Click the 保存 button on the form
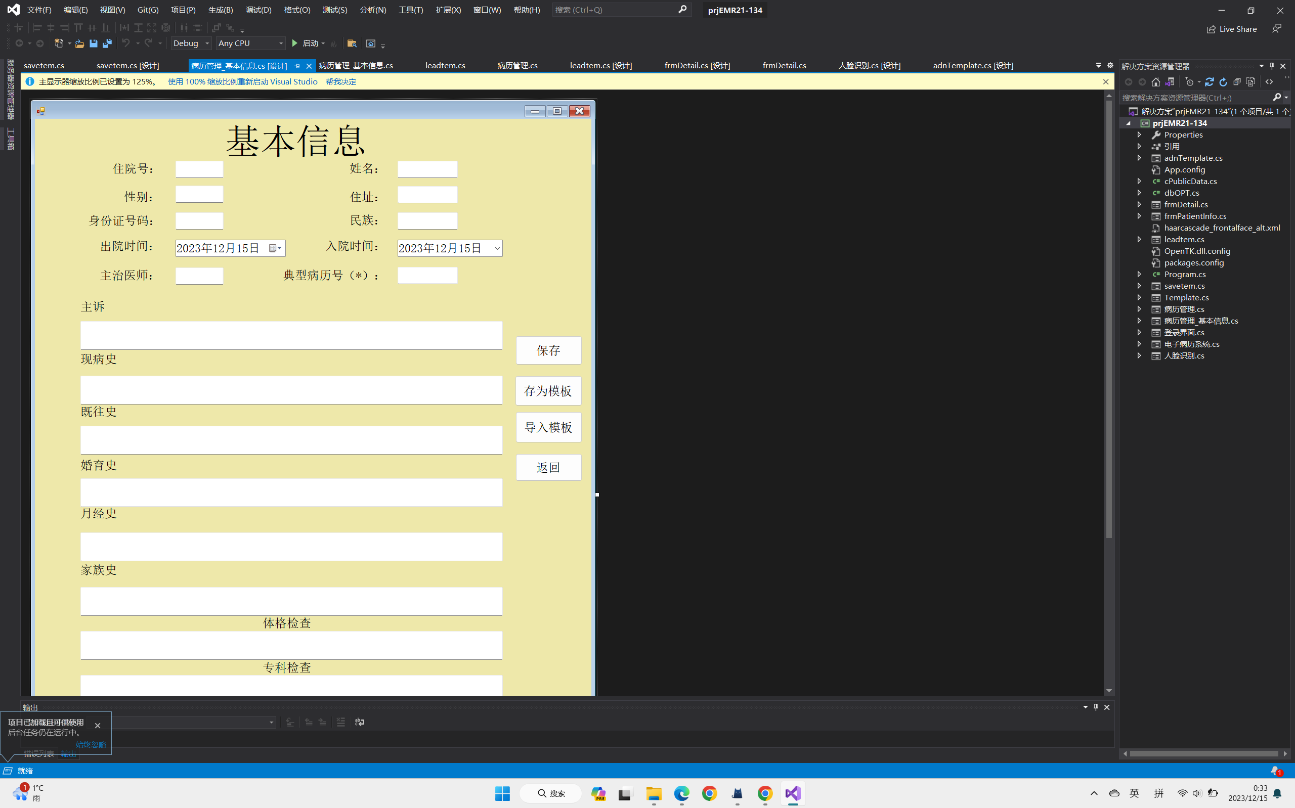Screen dimensions: 1295x808 (548, 350)
